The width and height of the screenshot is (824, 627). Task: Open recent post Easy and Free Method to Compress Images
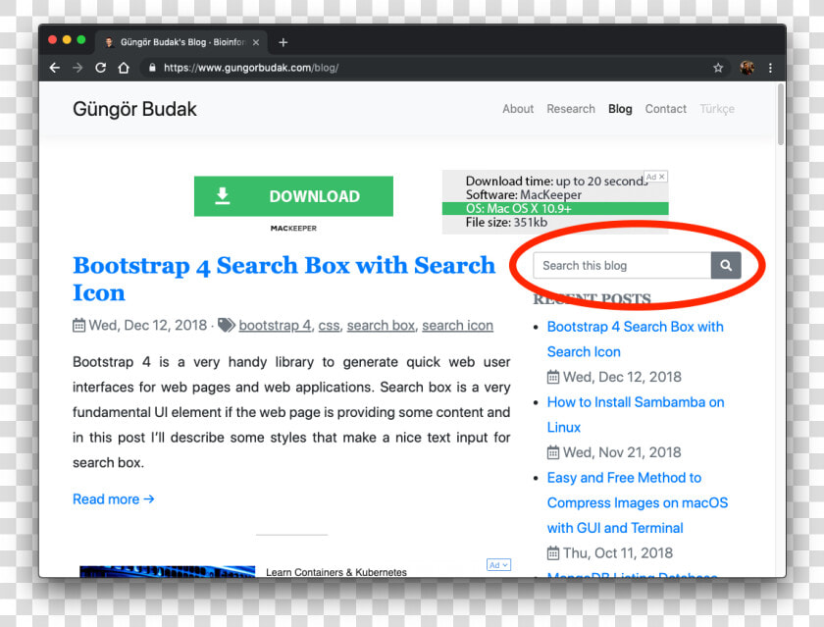[637, 502]
